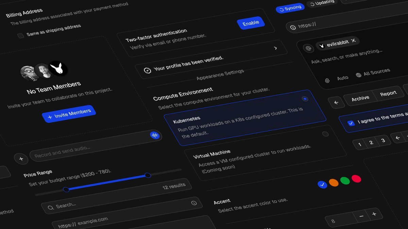Choose the orange accent color swatch
408x229 pixels.
334,183
